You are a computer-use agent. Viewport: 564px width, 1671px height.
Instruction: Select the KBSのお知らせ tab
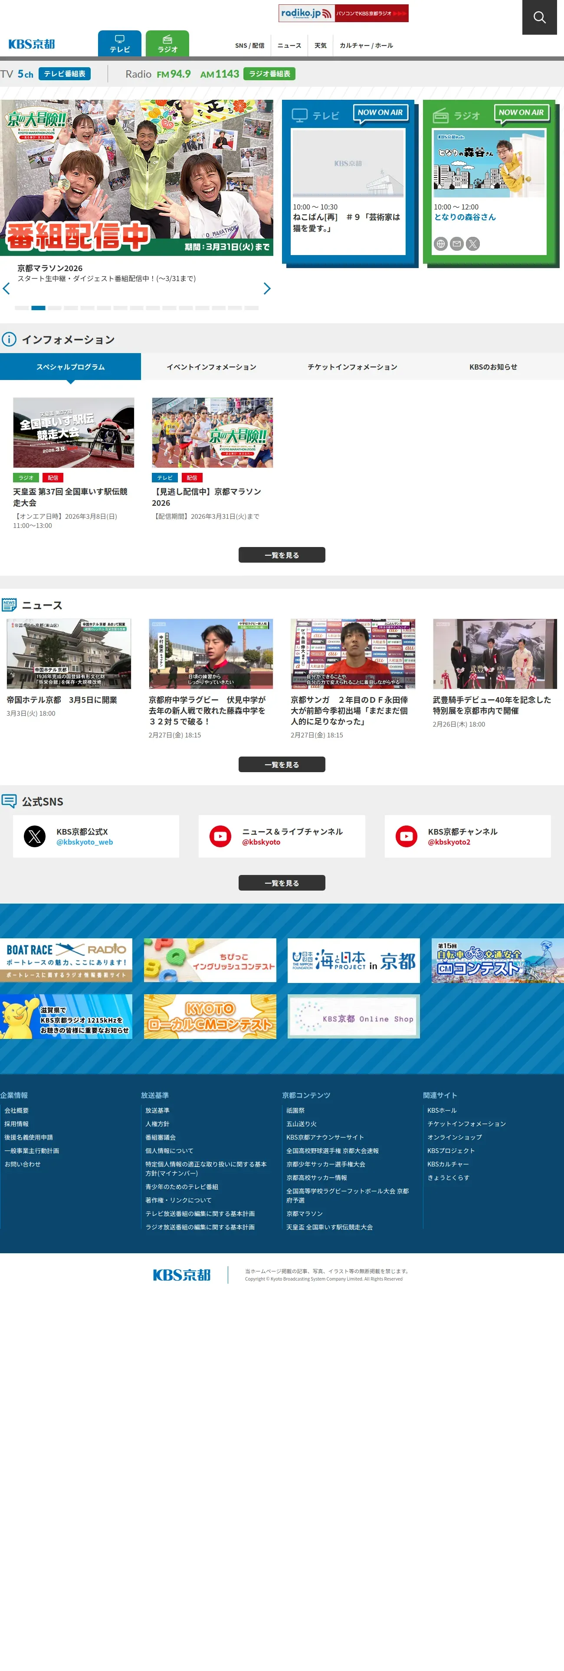[493, 367]
